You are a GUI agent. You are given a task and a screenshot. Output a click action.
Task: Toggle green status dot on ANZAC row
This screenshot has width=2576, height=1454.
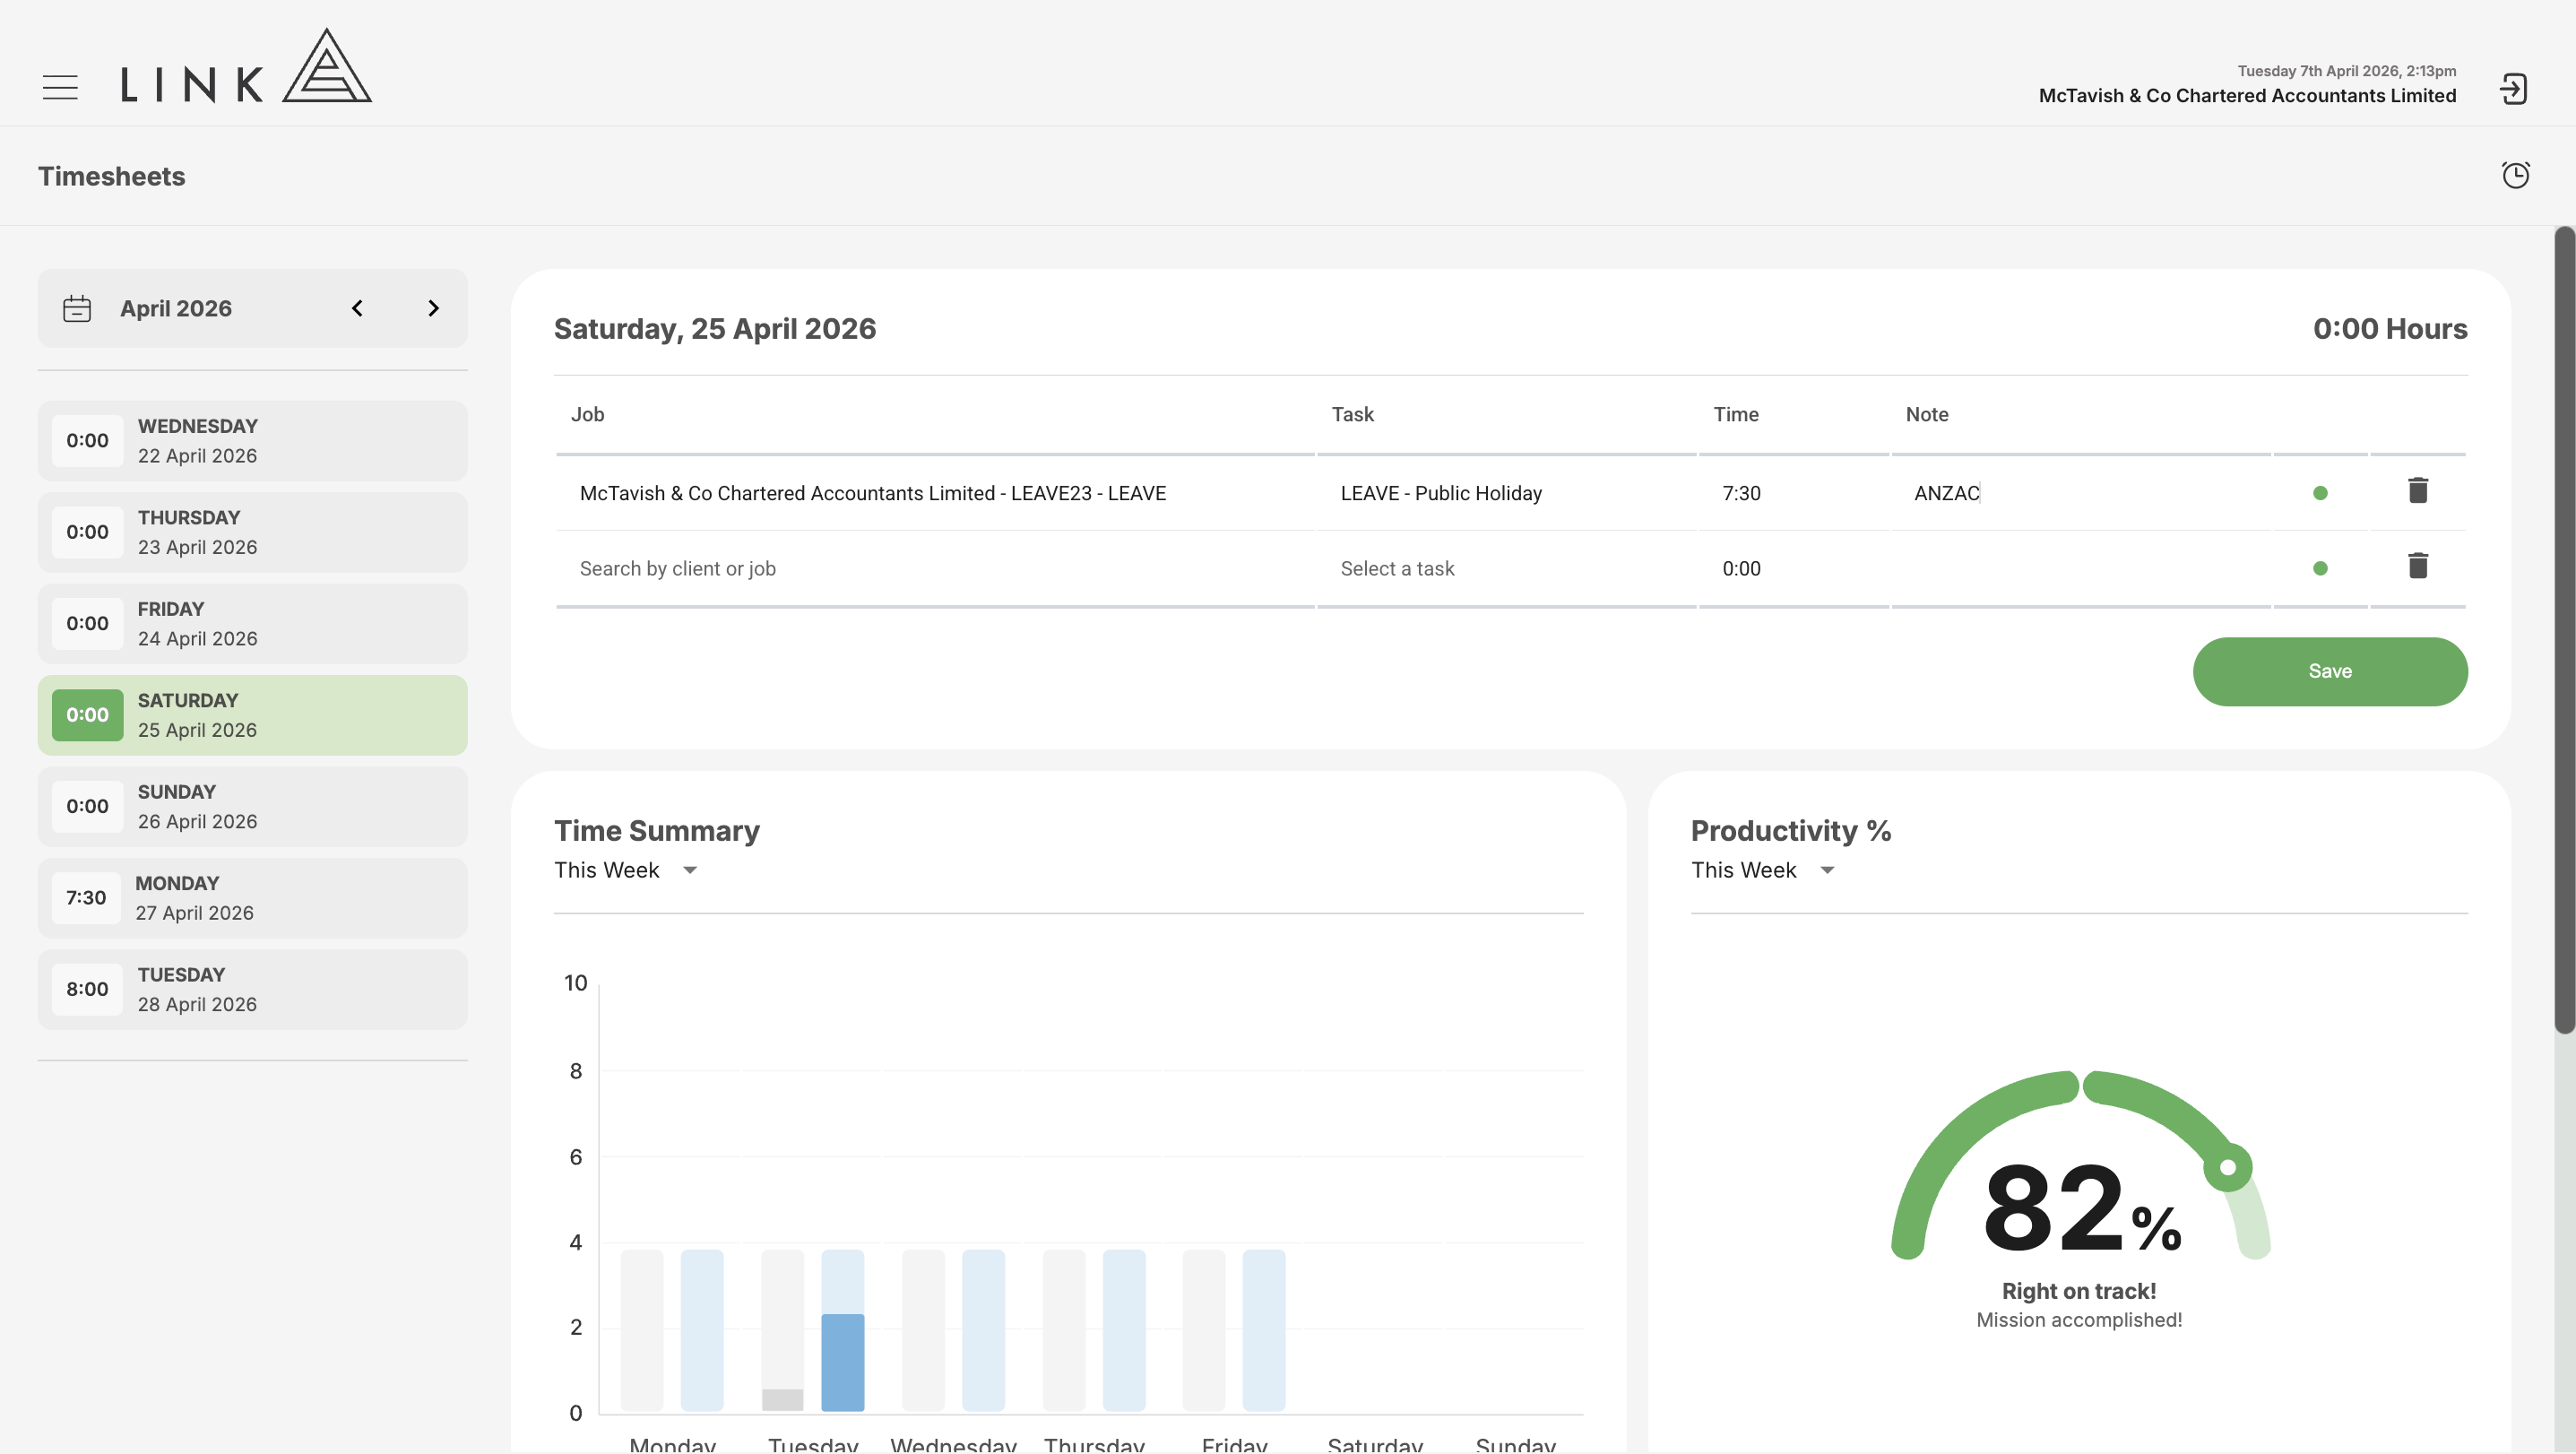2320,493
